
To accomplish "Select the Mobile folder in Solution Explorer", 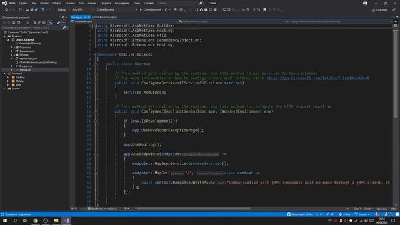I will coord(19,81).
